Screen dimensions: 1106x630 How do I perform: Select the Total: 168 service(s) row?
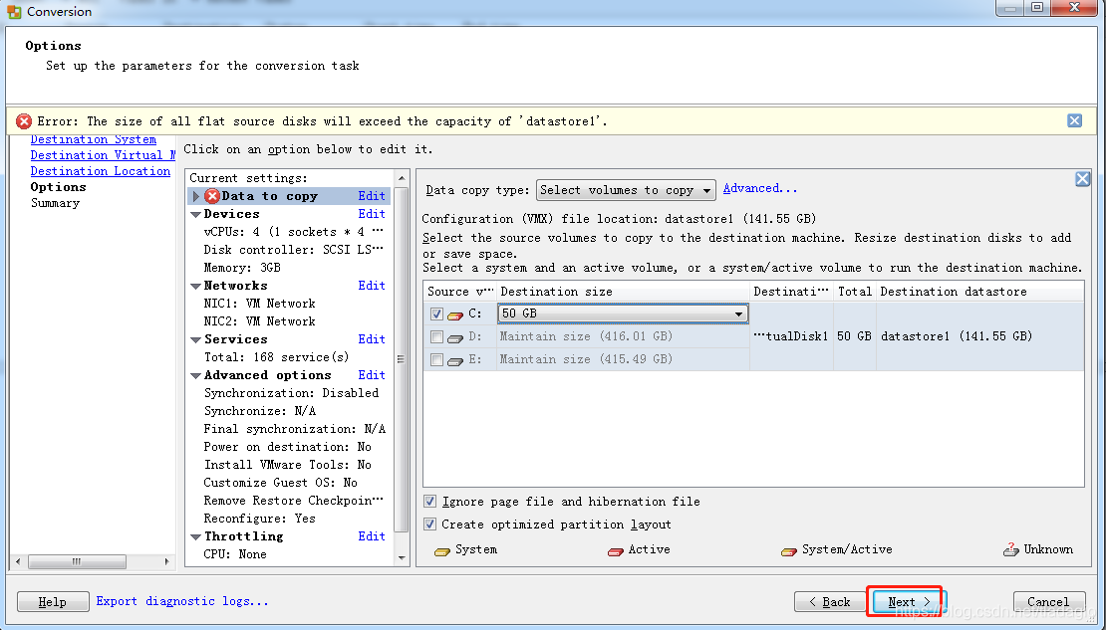[277, 357]
